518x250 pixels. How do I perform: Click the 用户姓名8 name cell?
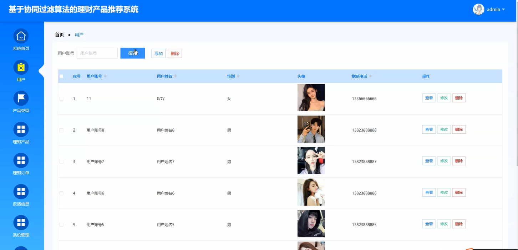click(x=166, y=130)
